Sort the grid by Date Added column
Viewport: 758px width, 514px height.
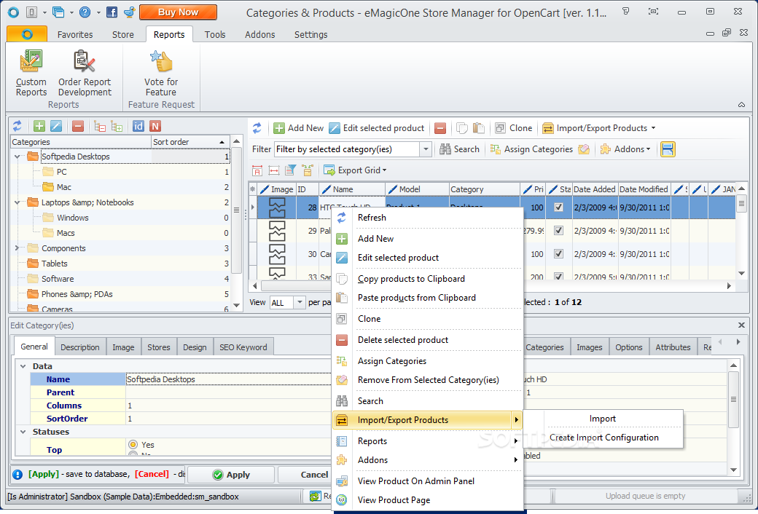pos(595,189)
